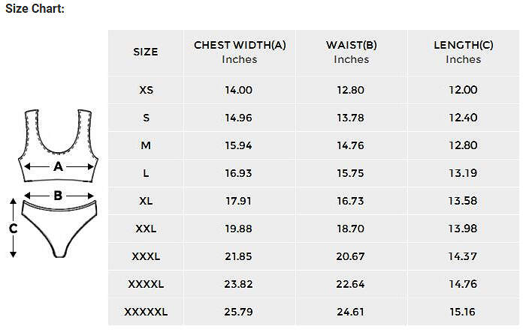Click waist value 15.75 for size L
This screenshot has height=332, width=526.
pyautogui.click(x=351, y=173)
